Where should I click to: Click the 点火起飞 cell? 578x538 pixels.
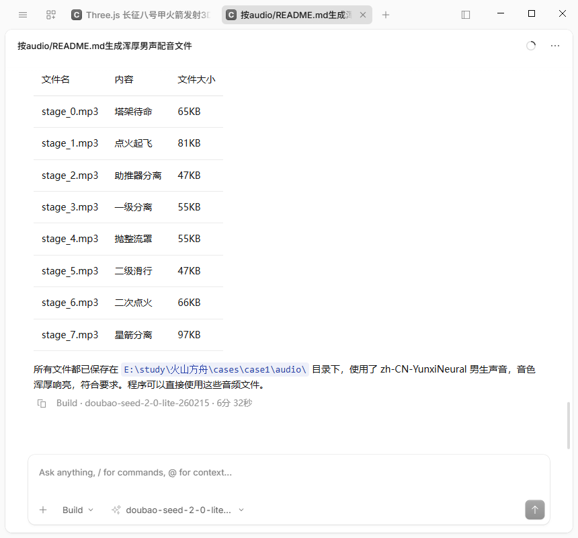[x=133, y=143]
